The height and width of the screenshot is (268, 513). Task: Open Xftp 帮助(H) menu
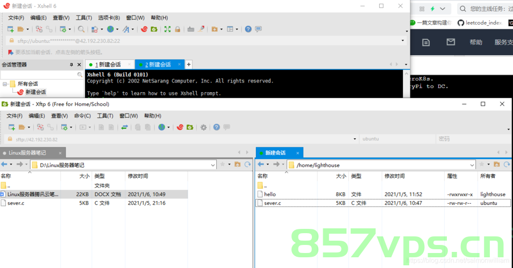(x=153, y=116)
